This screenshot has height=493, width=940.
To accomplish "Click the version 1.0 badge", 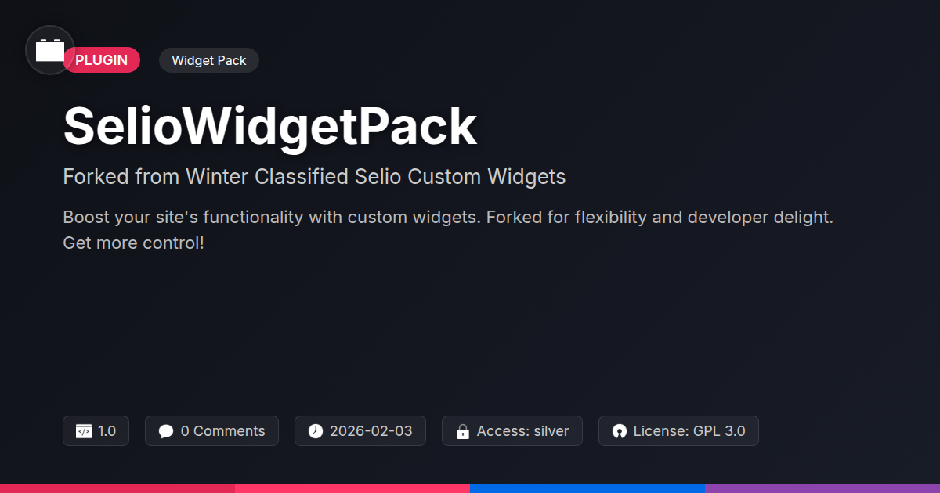I will 96,431.
